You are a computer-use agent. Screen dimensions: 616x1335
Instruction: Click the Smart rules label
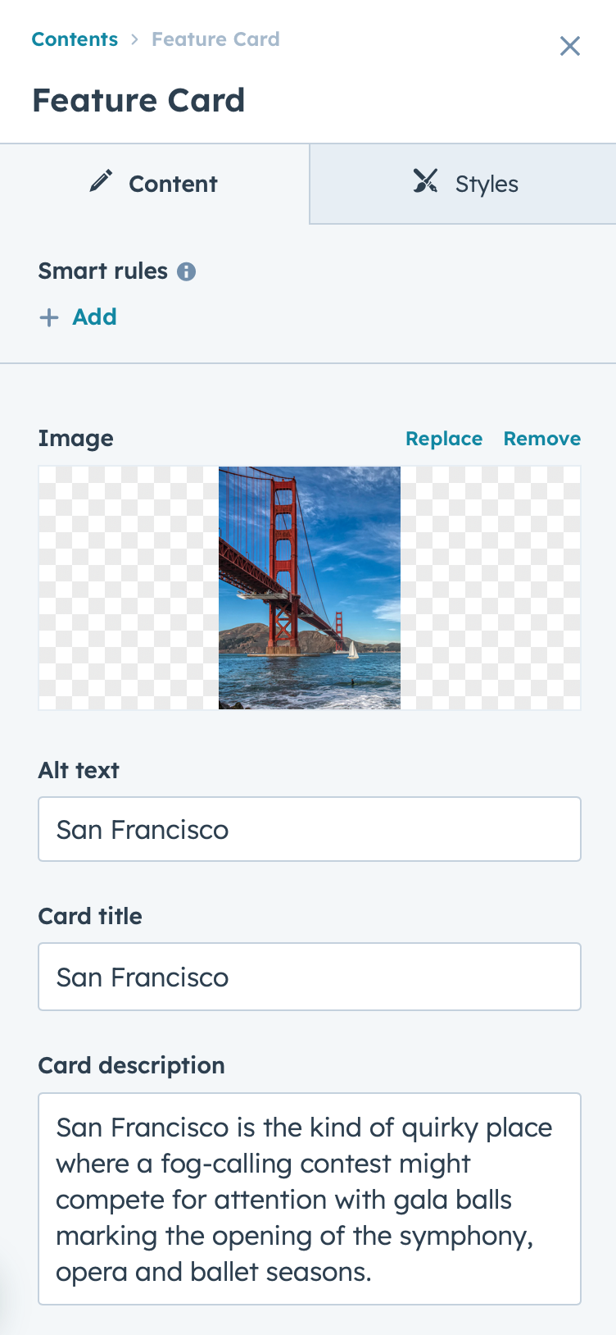(x=103, y=271)
